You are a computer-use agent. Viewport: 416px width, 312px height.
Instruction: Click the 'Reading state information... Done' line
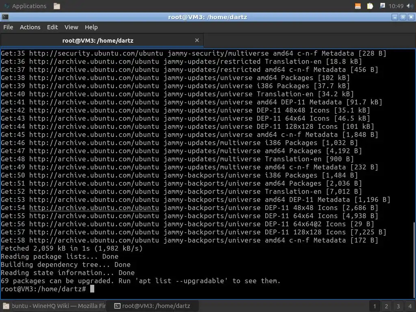tap(68, 273)
